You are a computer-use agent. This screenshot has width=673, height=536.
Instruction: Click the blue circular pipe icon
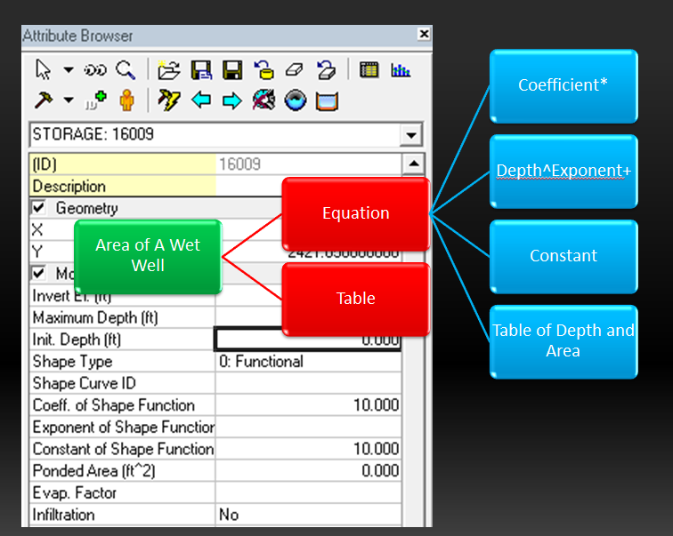296,100
